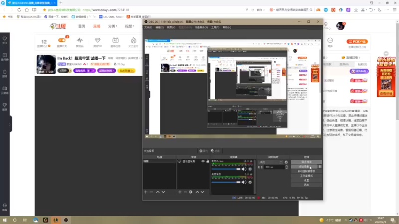Click the orange PC client button
Screen dimensions: 399x224
(357, 42)
